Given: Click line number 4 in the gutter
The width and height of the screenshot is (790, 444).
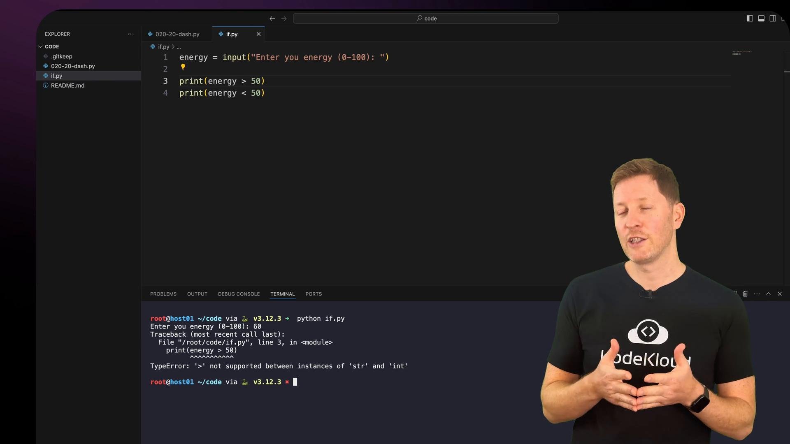Looking at the screenshot, I should [x=165, y=93].
